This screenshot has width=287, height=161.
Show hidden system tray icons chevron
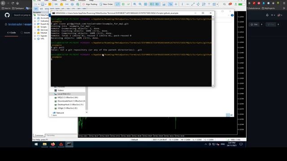pos(206,144)
